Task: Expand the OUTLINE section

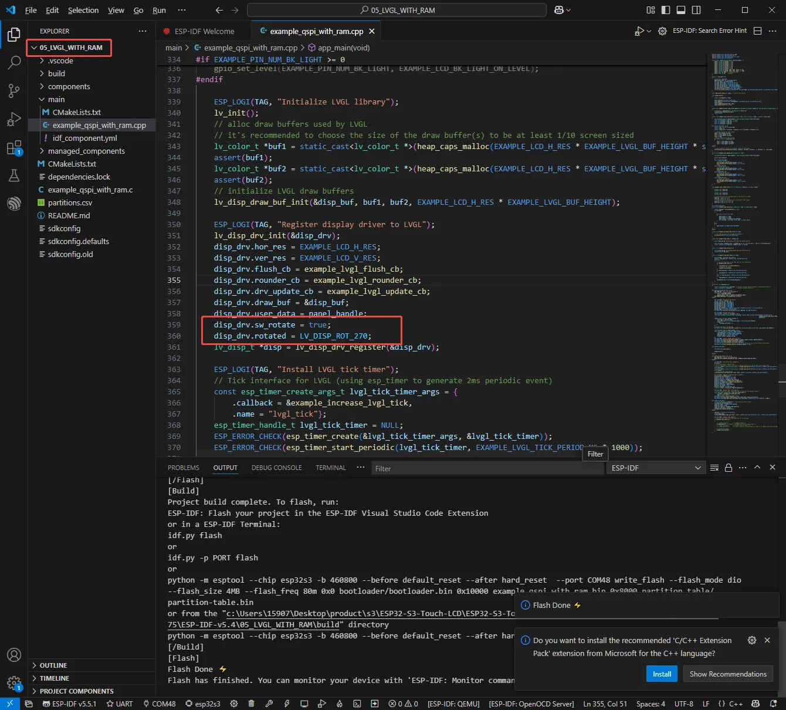Action: [x=53, y=665]
